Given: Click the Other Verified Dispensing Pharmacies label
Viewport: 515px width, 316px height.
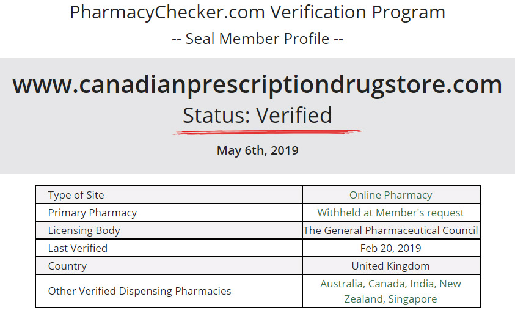Looking at the screenshot, I should tap(139, 291).
